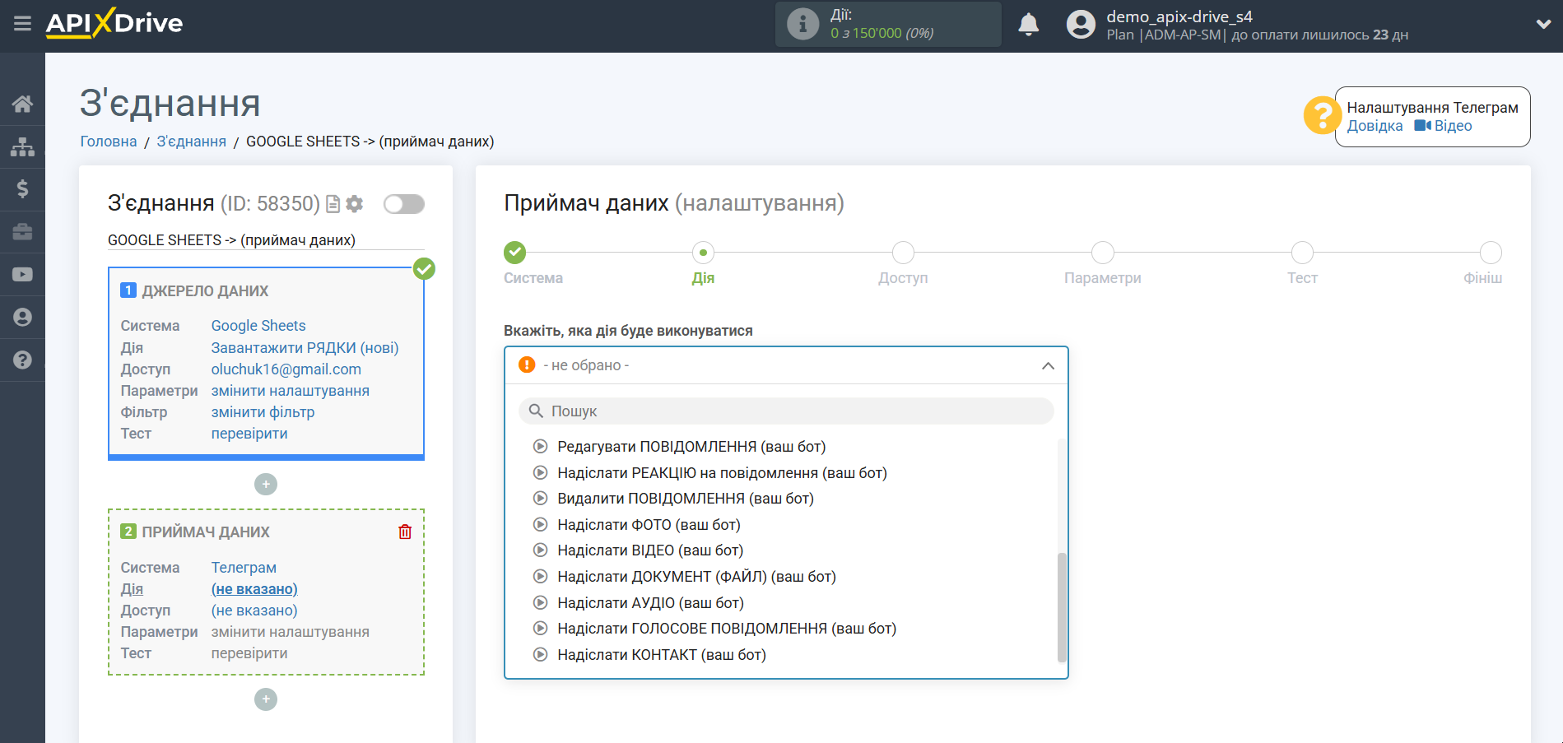Add a step with the plus button below the source block
The height and width of the screenshot is (743, 1563).
coord(266,485)
